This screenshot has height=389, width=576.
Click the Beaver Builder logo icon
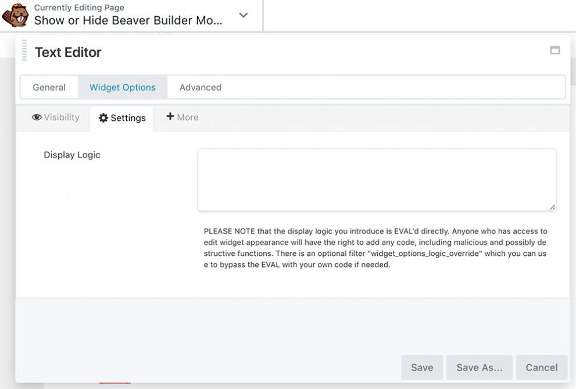click(15, 15)
